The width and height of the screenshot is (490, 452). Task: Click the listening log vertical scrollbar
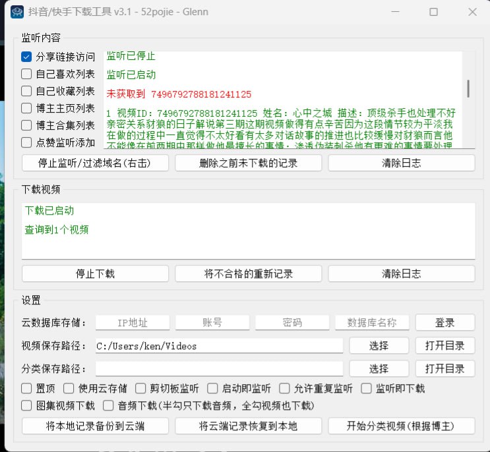[468, 88]
